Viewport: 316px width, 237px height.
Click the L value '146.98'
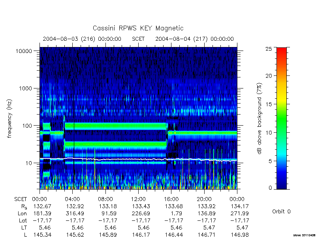click(240, 235)
